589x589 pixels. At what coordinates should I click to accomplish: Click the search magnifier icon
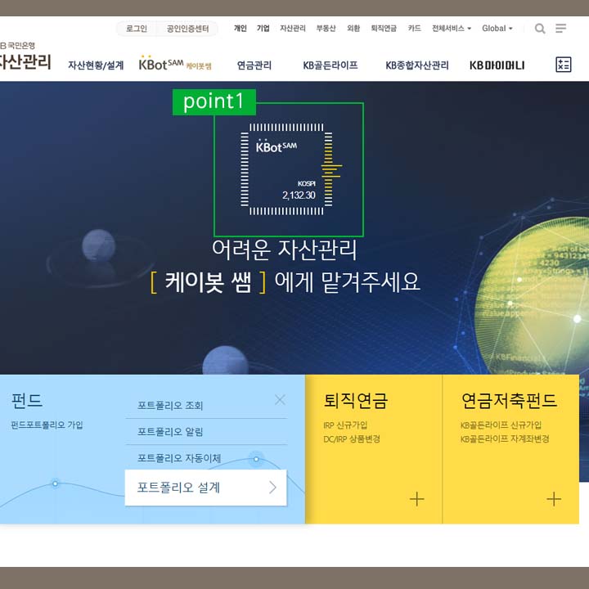pos(540,29)
